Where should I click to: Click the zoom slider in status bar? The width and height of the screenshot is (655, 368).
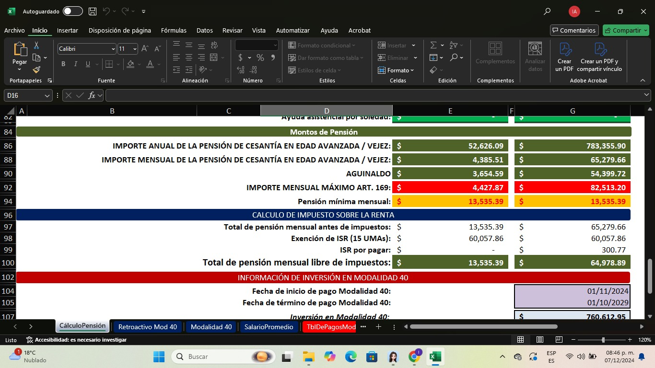pos(603,340)
